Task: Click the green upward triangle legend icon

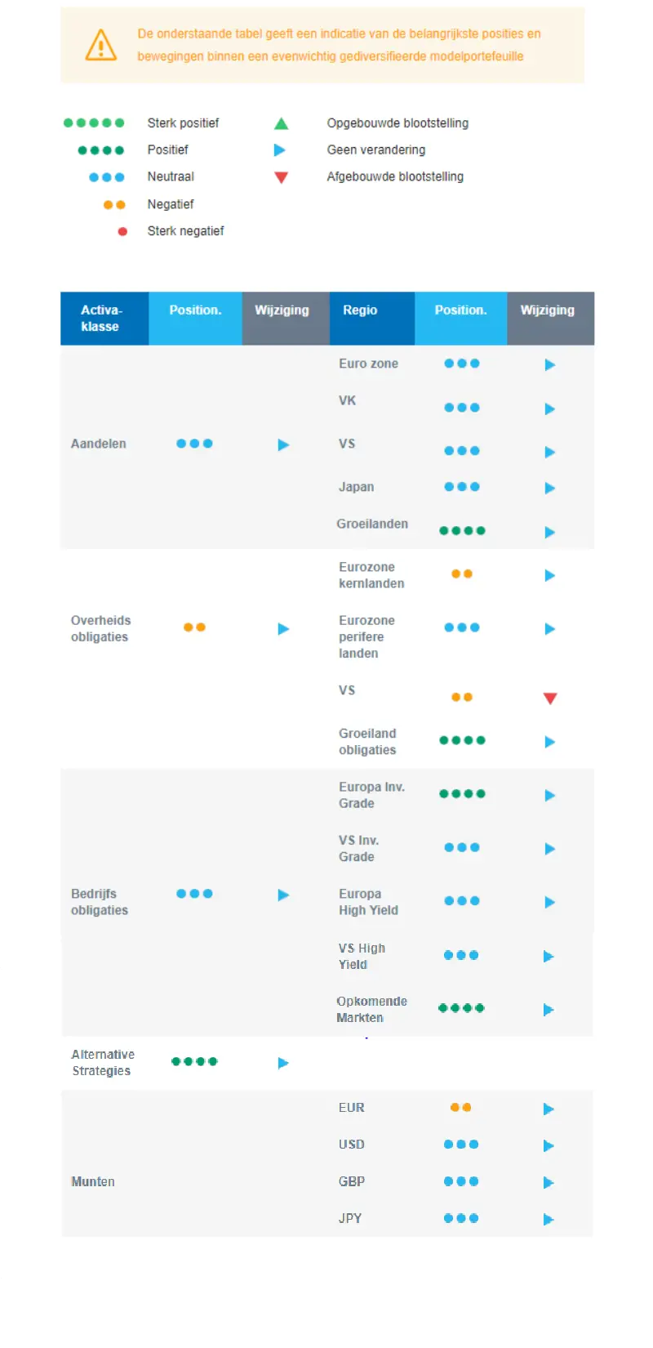Action: (x=281, y=123)
